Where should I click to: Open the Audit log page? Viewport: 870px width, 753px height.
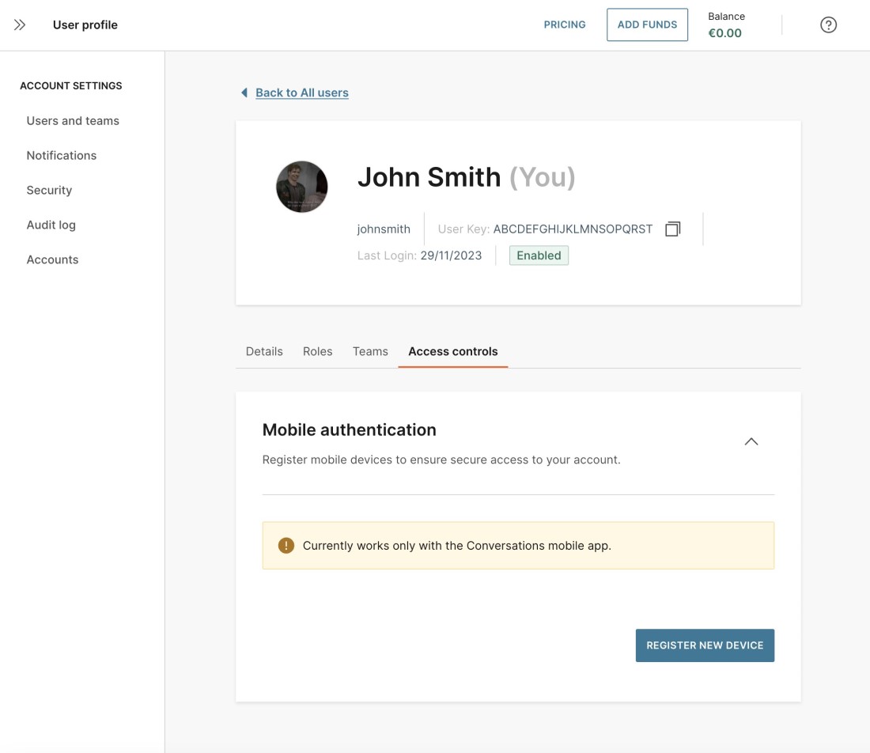[51, 225]
